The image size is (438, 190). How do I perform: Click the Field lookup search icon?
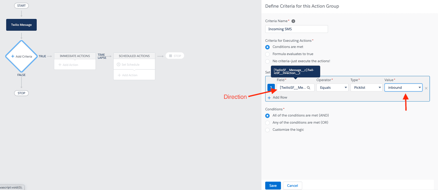point(309,88)
